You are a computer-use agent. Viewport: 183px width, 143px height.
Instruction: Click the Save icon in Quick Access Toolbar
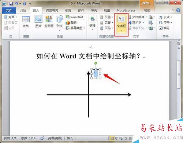tap(11, 4)
